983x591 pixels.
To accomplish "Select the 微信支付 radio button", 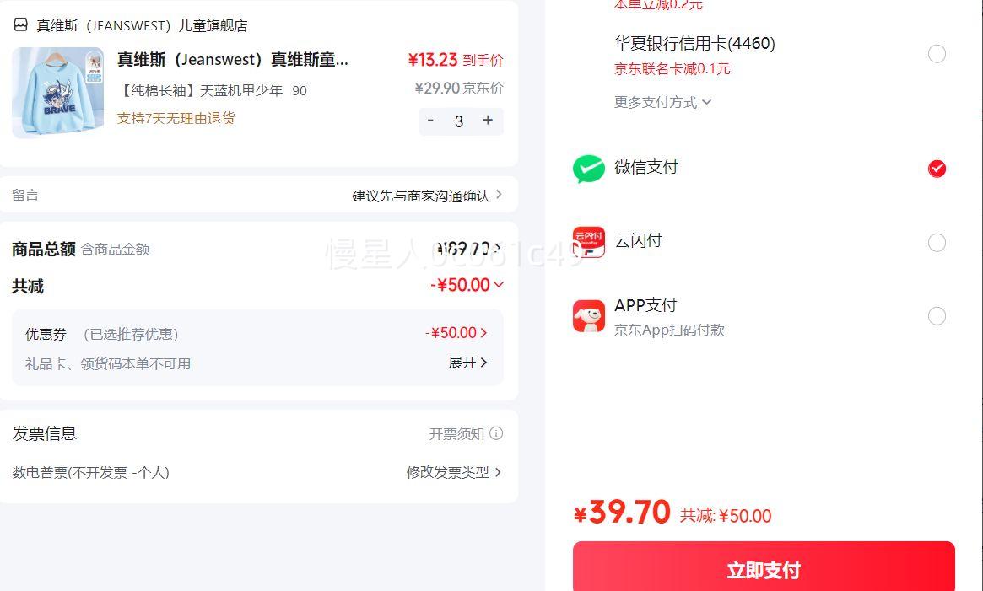I will pos(937,169).
